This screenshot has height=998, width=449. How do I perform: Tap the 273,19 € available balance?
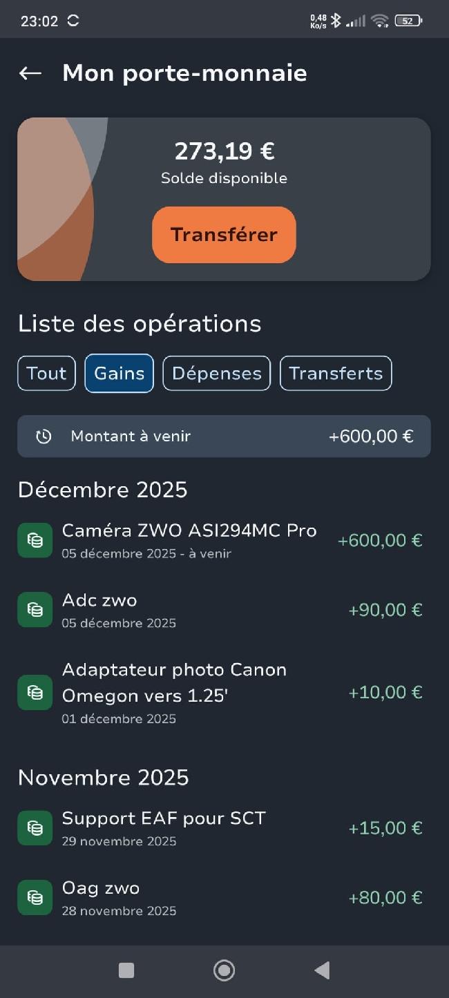(224, 151)
